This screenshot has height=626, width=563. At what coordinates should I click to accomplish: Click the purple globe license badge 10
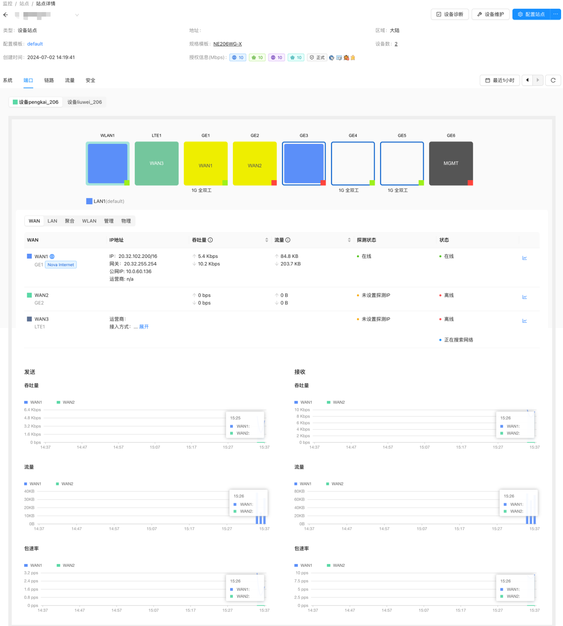pos(277,57)
